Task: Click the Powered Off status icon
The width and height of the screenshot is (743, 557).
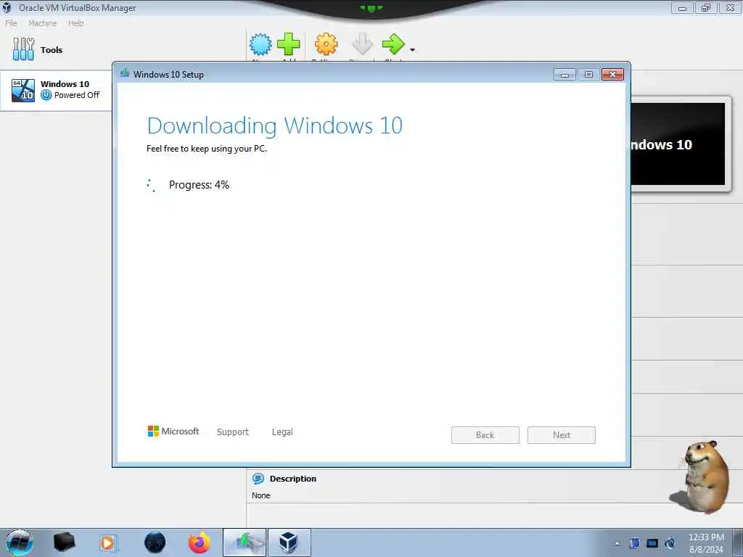Action: pos(46,95)
